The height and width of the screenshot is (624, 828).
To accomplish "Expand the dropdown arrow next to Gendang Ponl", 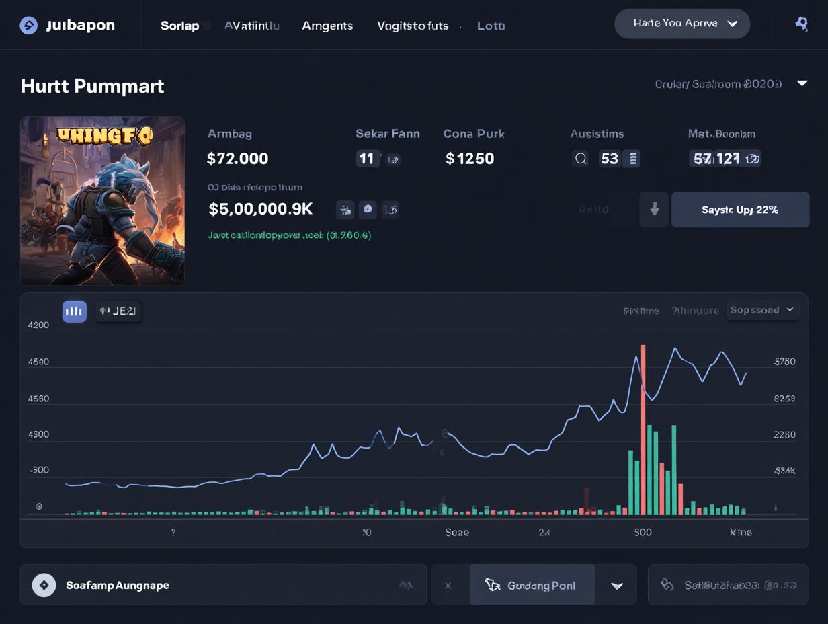I will coord(616,586).
